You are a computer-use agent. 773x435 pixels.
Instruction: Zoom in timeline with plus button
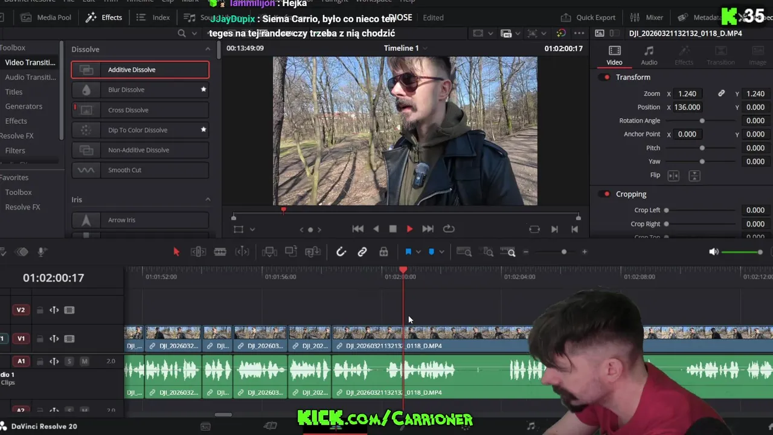click(584, 252)
